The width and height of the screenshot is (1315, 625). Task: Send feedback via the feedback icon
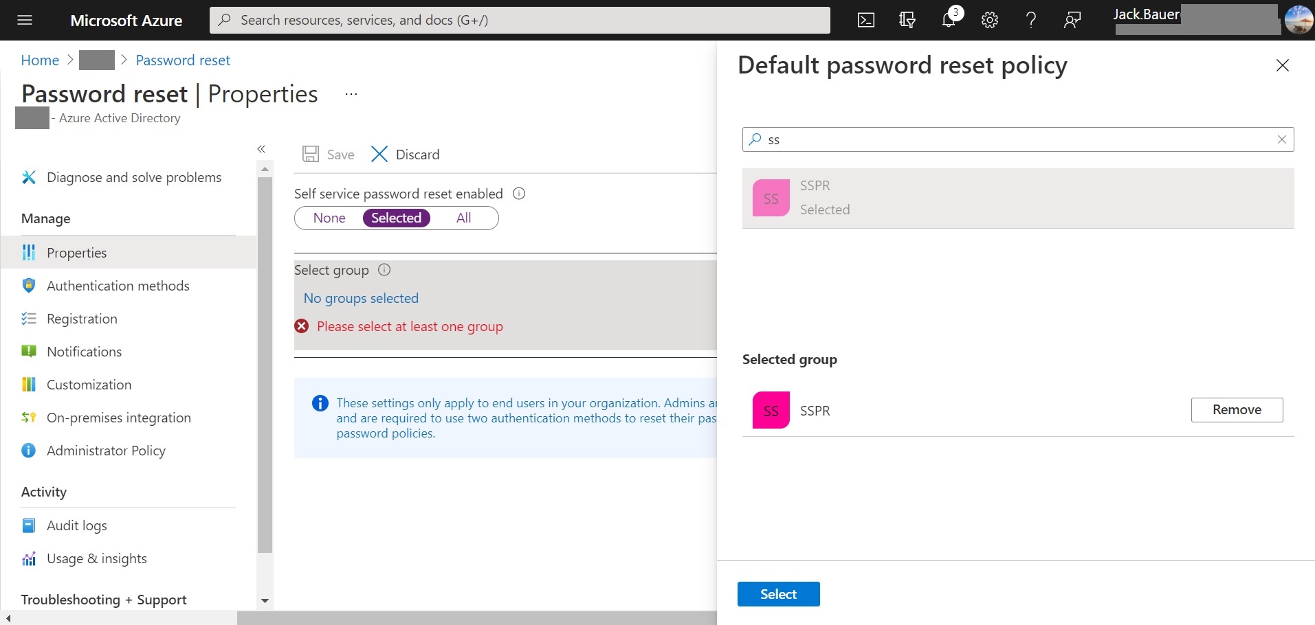click(1072, 19)
